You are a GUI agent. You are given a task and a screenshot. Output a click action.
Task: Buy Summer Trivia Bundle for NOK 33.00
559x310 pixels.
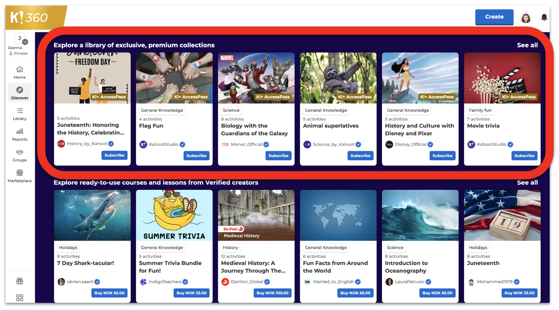pos(192,293)
